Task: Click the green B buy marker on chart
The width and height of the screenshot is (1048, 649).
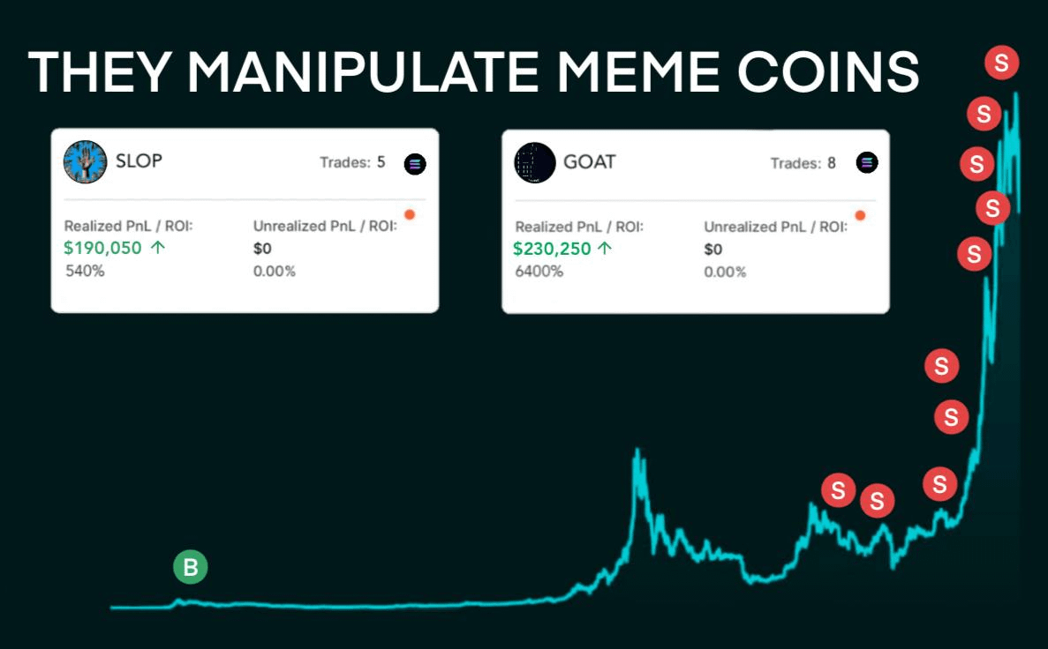Action: pyautogui.click(x=190, y=567)
